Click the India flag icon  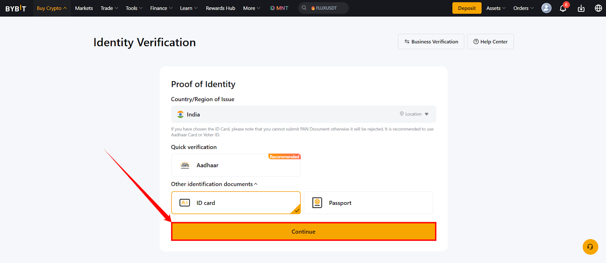180,114
